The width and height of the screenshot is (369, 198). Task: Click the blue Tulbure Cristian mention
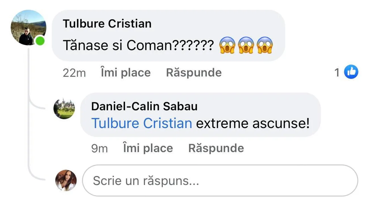coord(142,124)
